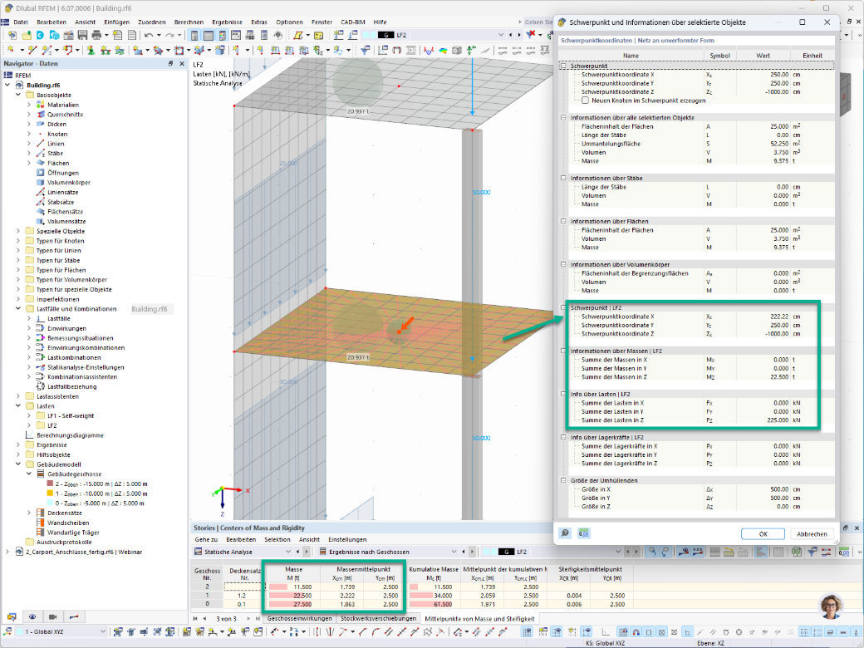Click the navigator data tab icon at bottom

(12, 616)
